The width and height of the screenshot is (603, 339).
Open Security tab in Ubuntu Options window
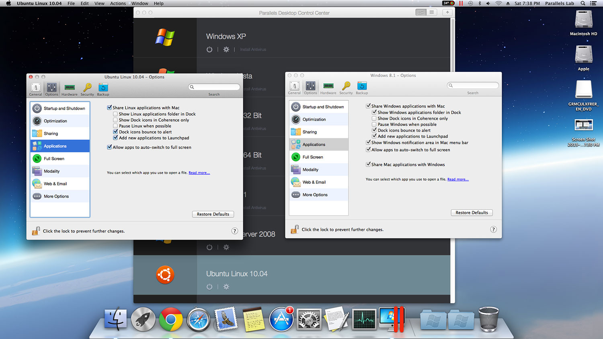tap(87, 89)
